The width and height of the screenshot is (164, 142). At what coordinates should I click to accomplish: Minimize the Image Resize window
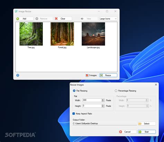coord(99,11)
